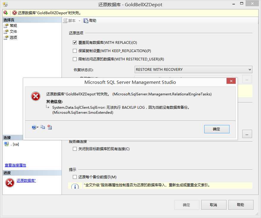Expand the help dropdown arrow in error dialog
This screenshot has width=261, height=218.
click(38, 127)
